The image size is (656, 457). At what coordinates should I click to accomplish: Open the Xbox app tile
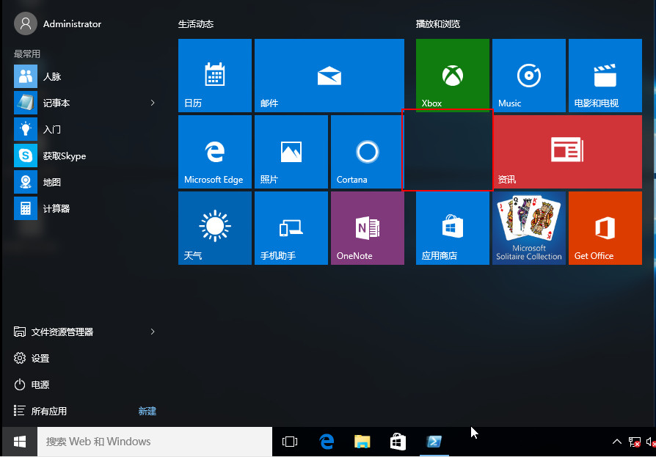452,75
